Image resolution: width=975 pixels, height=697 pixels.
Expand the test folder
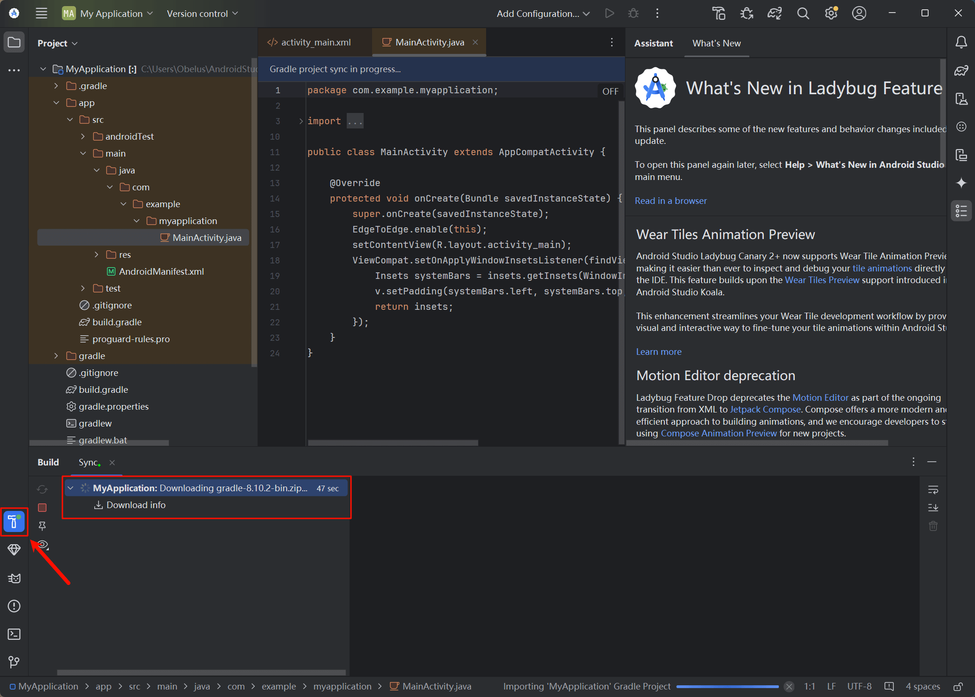[83, 288]
